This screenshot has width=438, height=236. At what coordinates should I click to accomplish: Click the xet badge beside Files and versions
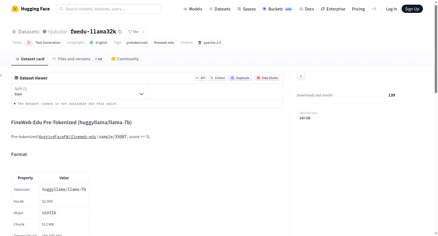point(98,59)
